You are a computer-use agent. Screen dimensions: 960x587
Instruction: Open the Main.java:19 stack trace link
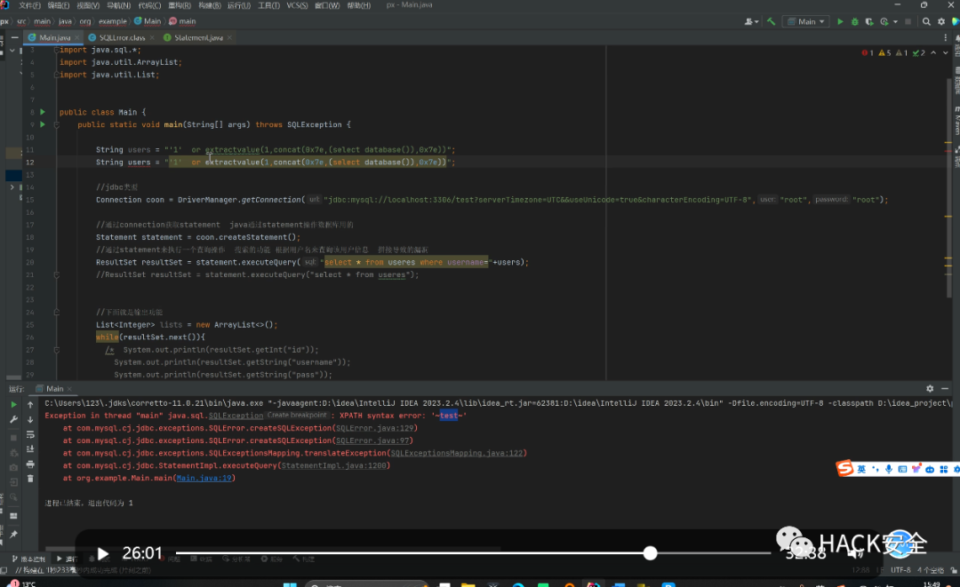click(x=204, y=478)
